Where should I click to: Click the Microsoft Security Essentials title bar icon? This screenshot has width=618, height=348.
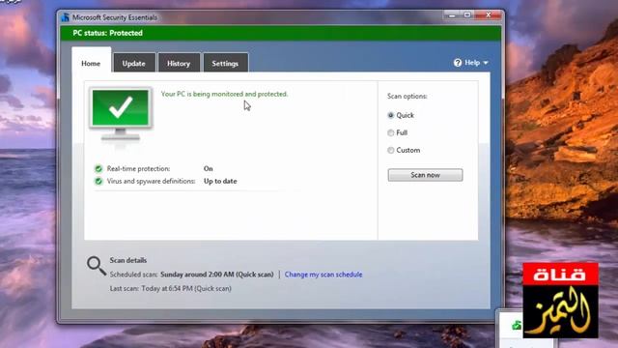tap(66, 17)
